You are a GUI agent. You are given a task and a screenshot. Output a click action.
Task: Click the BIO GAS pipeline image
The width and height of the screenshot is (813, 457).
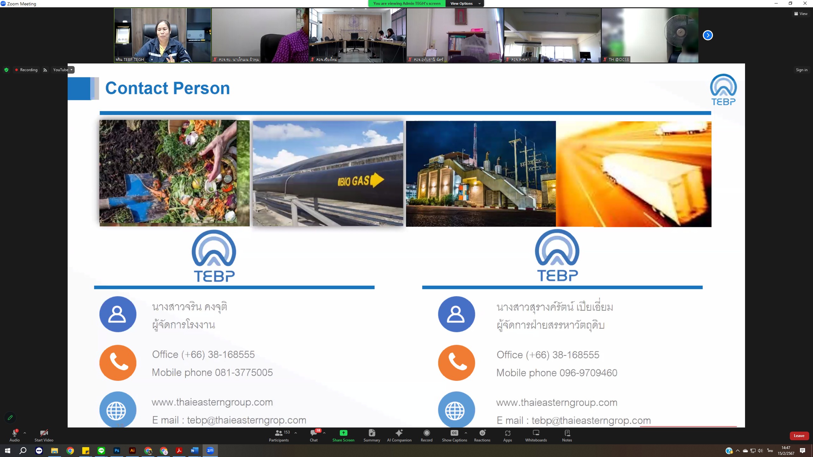[x=328, y=173]
